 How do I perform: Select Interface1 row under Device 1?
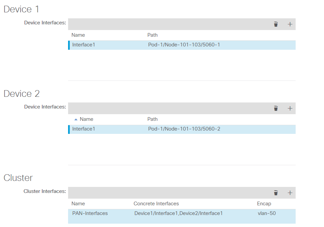[84, 45]
